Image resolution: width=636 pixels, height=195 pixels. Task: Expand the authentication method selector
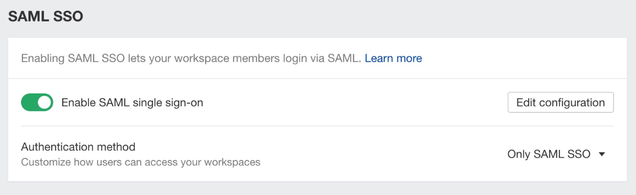point(556,154)
